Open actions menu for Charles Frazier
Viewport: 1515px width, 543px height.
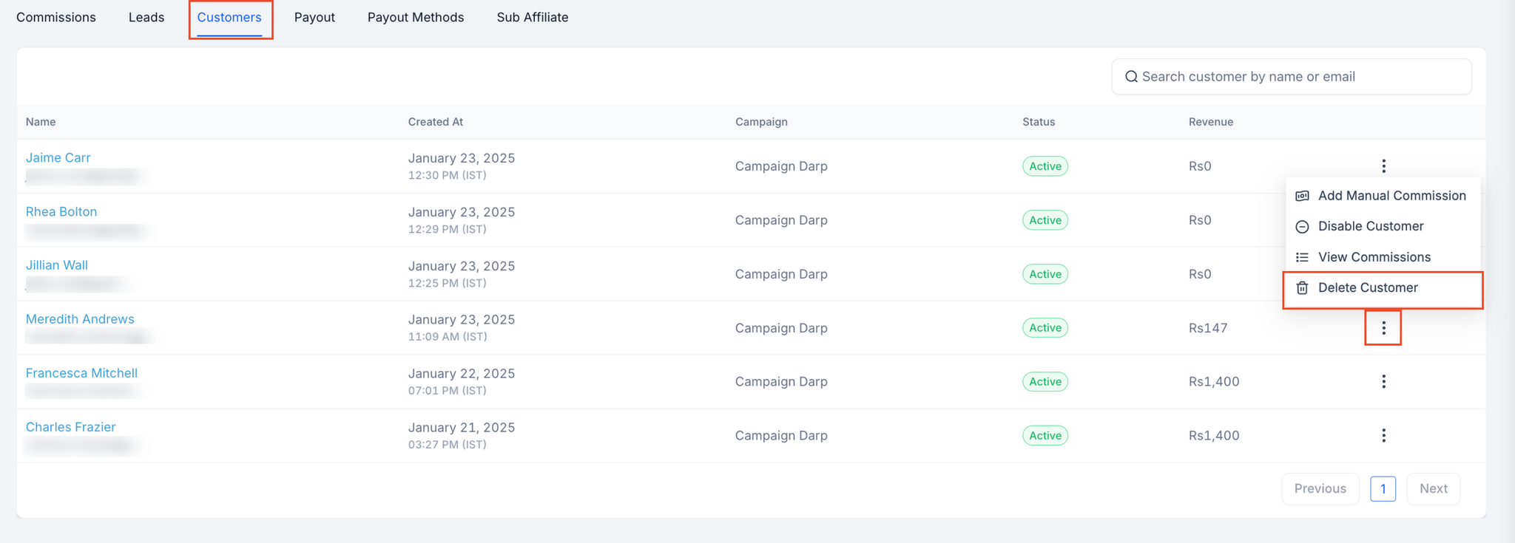click(x=1383, y=436)
